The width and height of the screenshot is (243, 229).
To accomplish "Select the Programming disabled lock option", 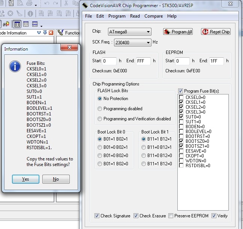I will [x=100, y=109].
